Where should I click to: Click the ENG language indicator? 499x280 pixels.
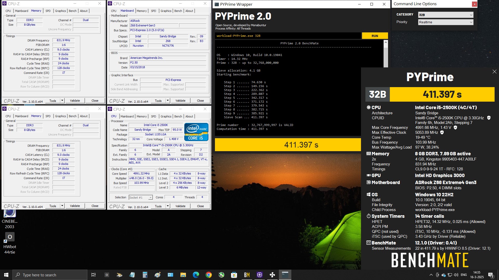coord(464,275)
